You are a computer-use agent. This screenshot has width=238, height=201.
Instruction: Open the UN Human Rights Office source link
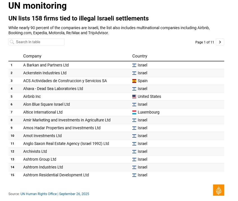[x=39, y=194]
